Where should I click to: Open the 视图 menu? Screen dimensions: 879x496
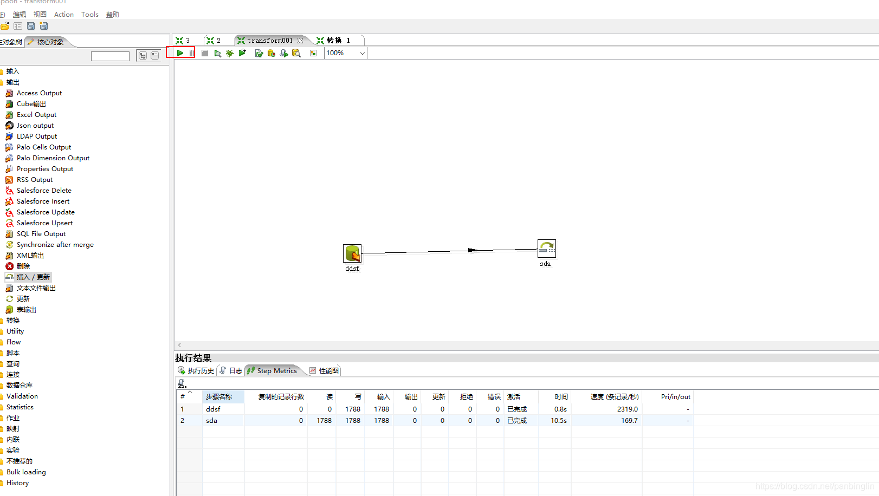point(40,15)
